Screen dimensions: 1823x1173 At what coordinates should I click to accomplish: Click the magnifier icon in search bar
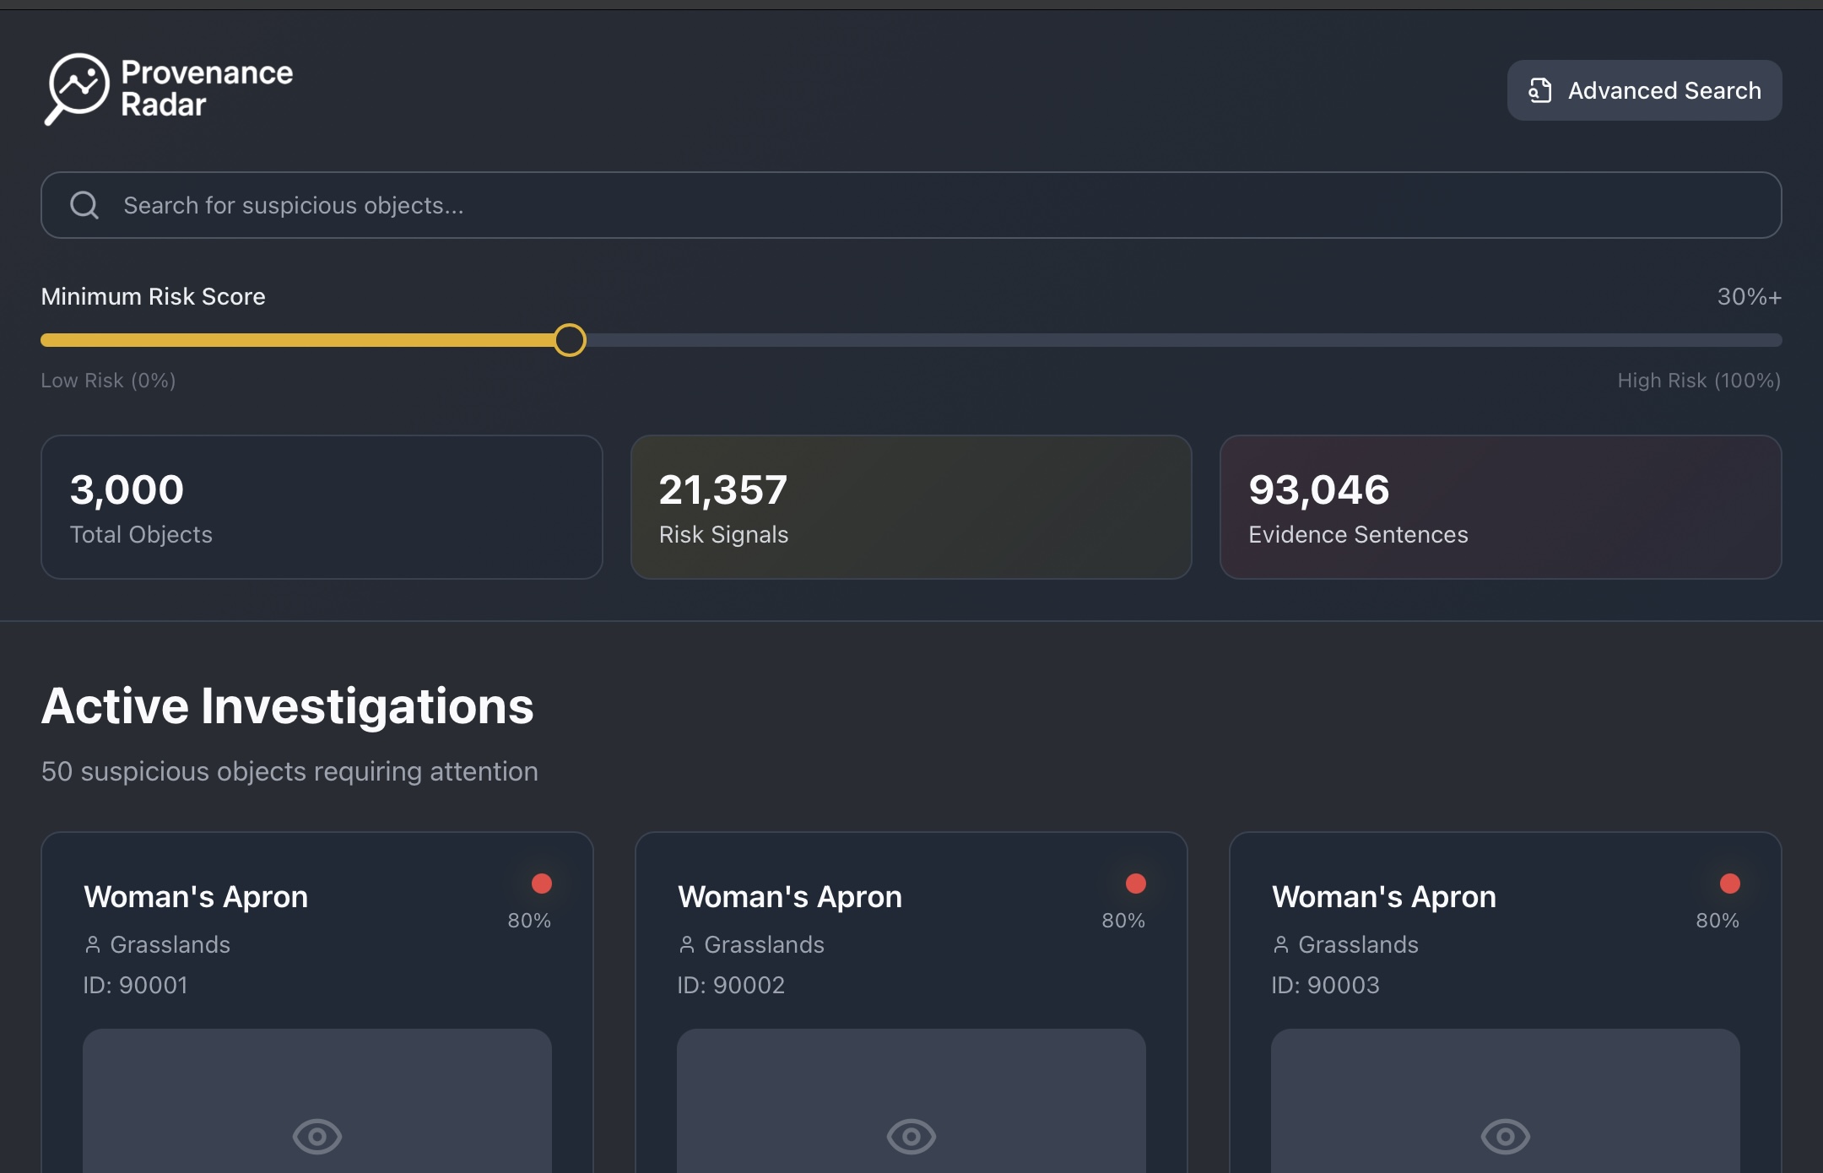pos(84,205)
